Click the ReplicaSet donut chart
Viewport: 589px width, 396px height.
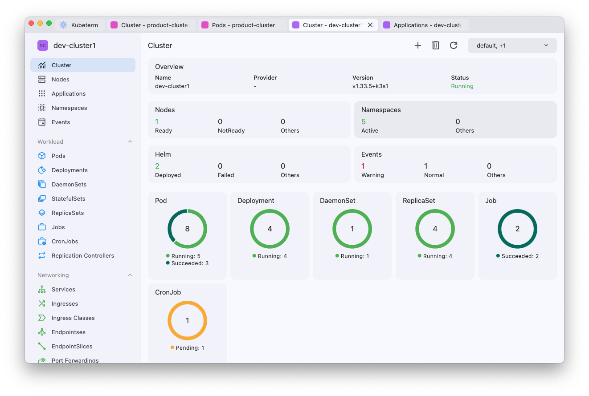tap(435, 229)
